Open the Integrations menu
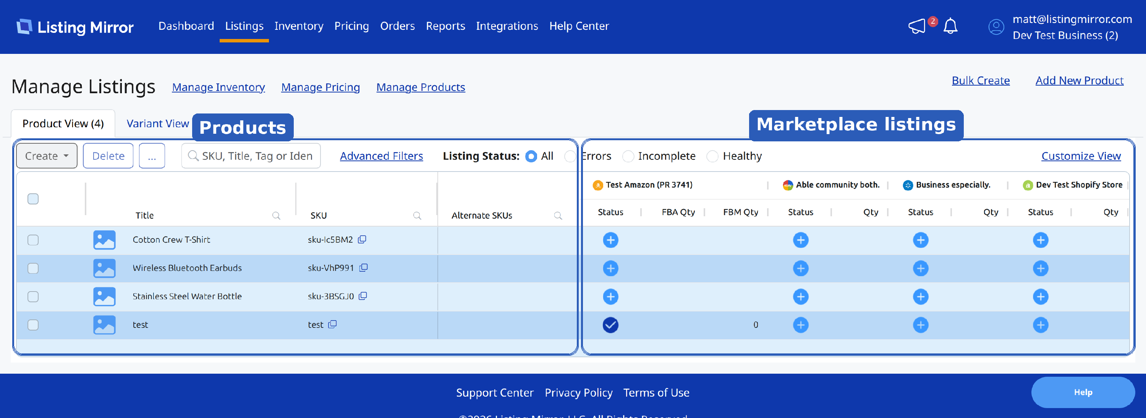The image size is (1146, 418). [507, 26]
